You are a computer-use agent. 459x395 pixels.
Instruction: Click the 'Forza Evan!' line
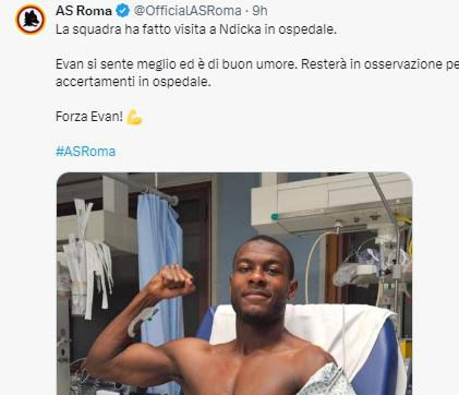click(89, 116)
